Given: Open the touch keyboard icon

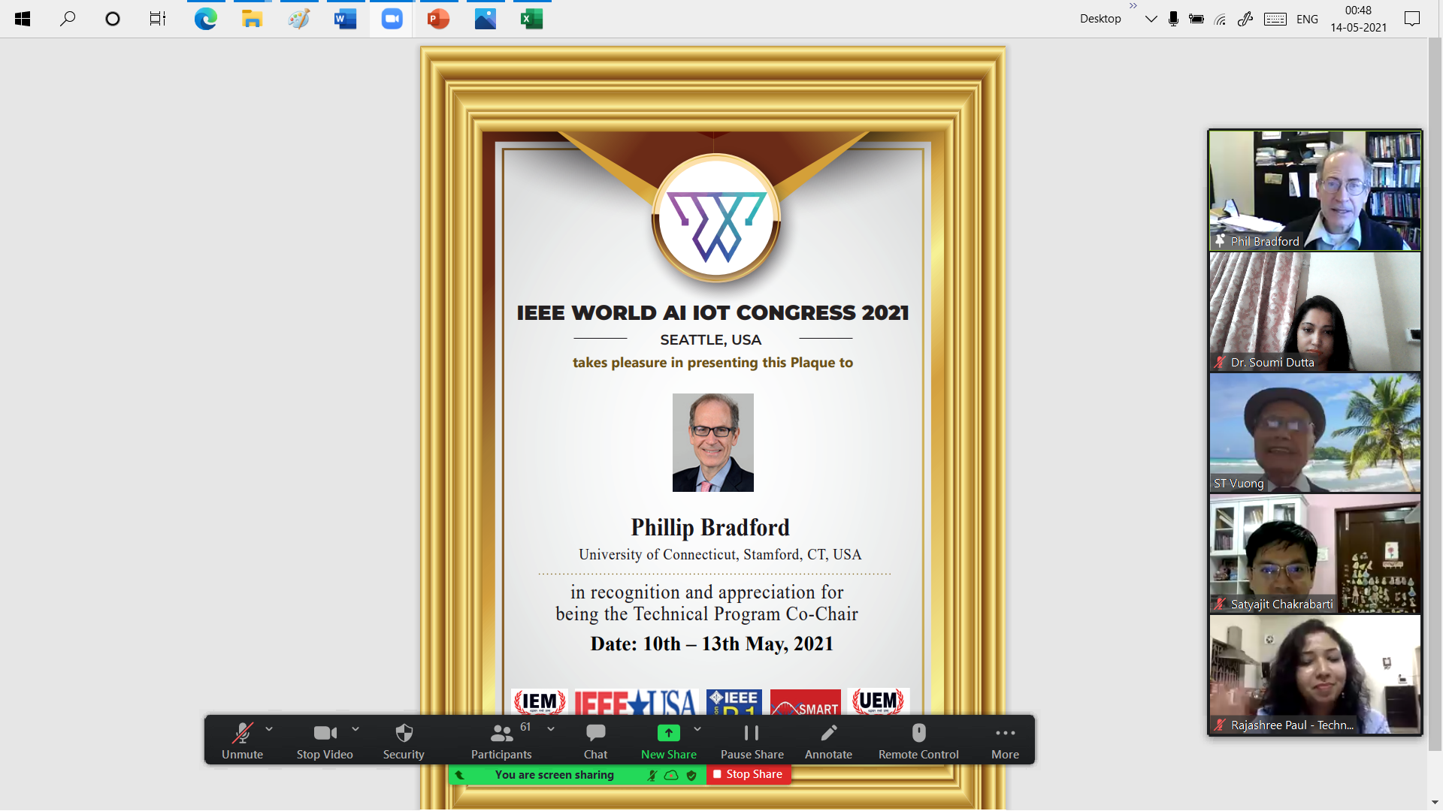Looking at the screenshot, I should click(1275, 19).
